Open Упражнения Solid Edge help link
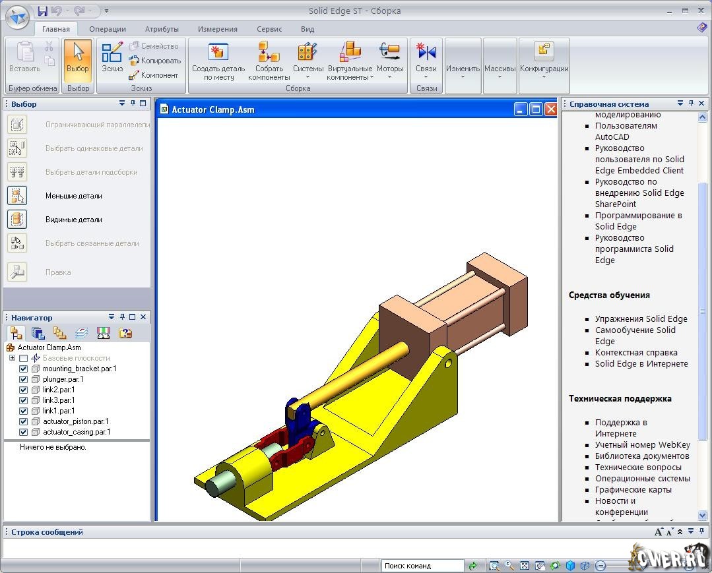The height and width of the screenshot is (573, 712). (x=641, y=319)
